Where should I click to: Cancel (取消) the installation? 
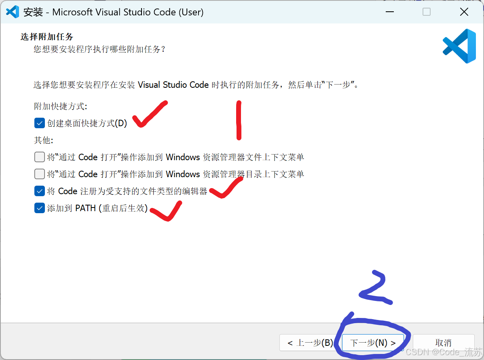click(444, 343)
